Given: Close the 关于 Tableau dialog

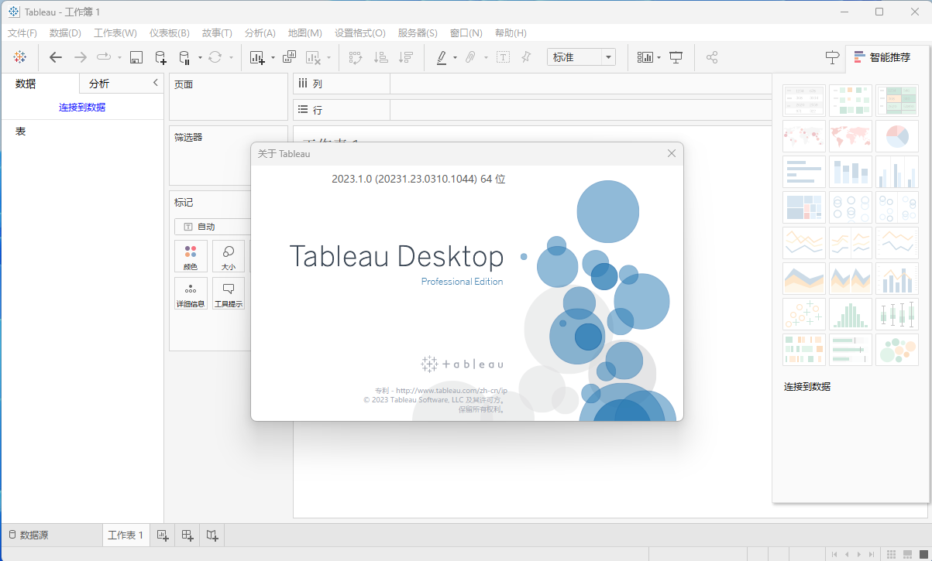Looking at the screenshot, I should (672, 153).
